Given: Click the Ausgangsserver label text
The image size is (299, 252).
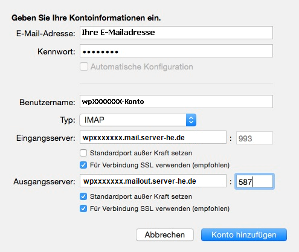Looking at the screenshot, I should (44, 182).
